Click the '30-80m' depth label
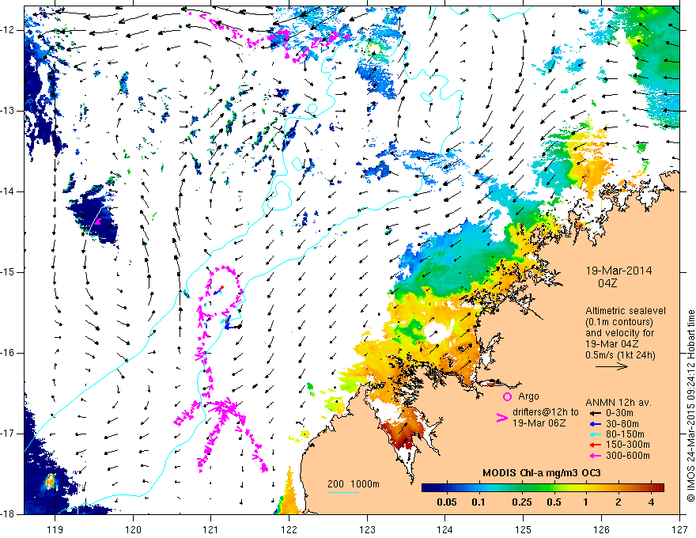The width and height of the screenshot is (696, 538). [x=622, y=424]
